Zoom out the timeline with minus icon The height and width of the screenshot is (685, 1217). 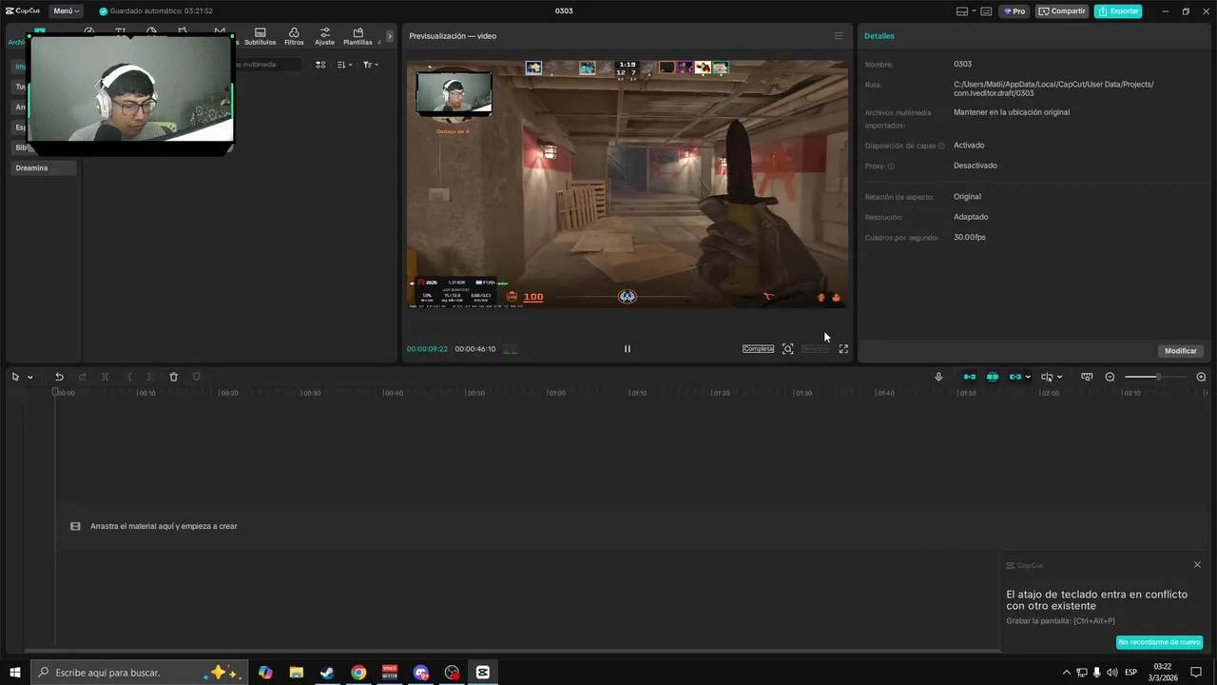point(1110,377)
